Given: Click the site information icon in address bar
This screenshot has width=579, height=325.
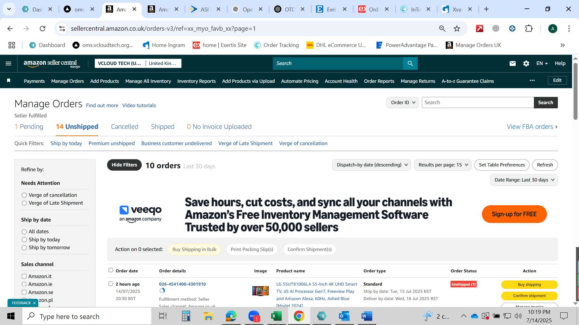Looking at the screenshot, I should click(x=62, y=29).
